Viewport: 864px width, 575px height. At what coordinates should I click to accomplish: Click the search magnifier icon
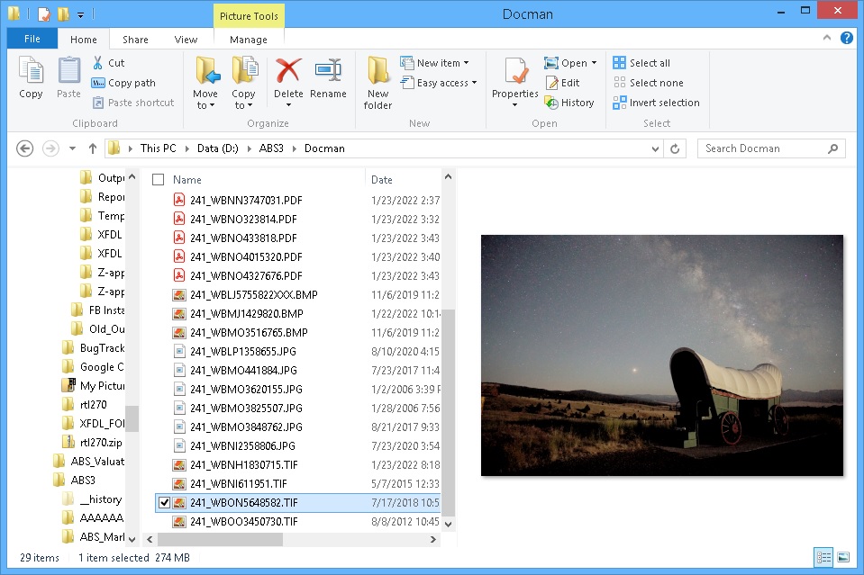(x=833, y=148)
